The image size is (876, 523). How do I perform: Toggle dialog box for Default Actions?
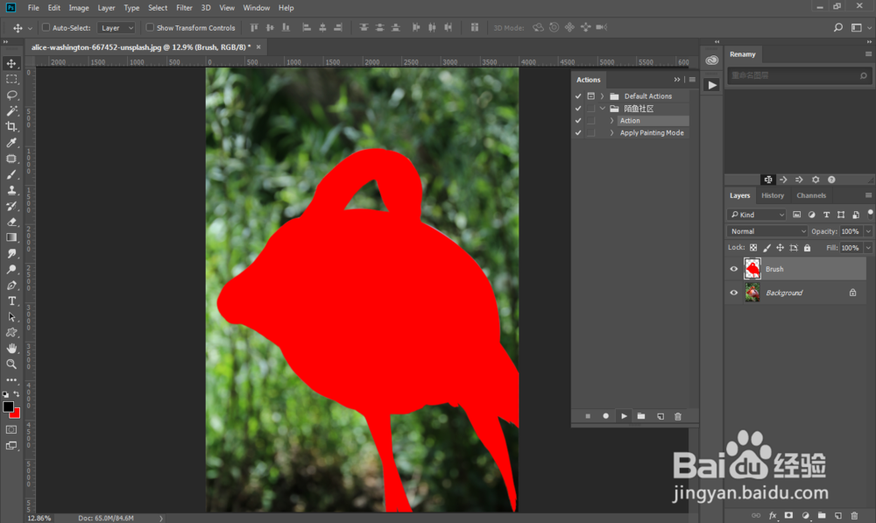tap(591, 96)
